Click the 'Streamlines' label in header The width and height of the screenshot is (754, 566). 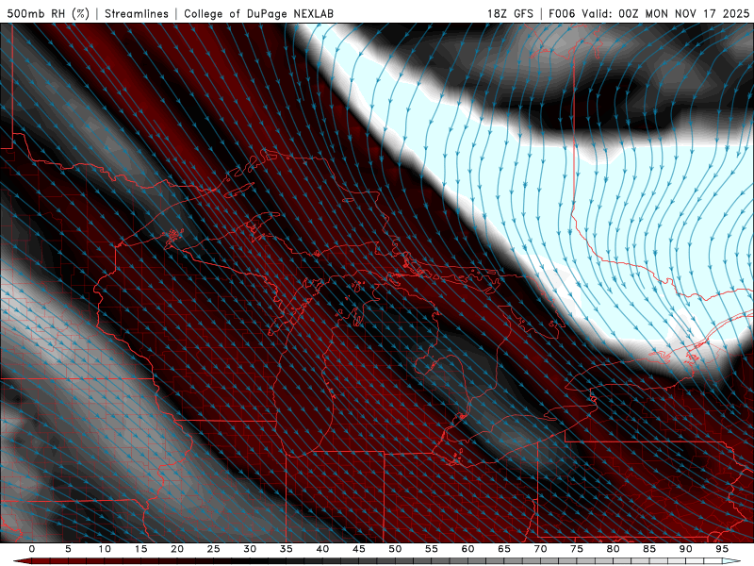click(137, 13)
